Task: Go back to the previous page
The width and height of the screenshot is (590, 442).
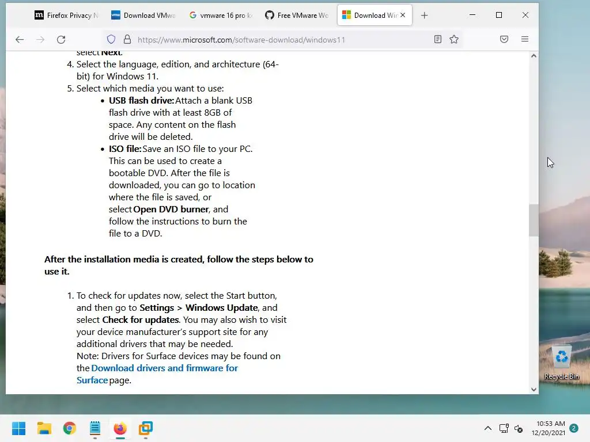Action: (20, 40)
